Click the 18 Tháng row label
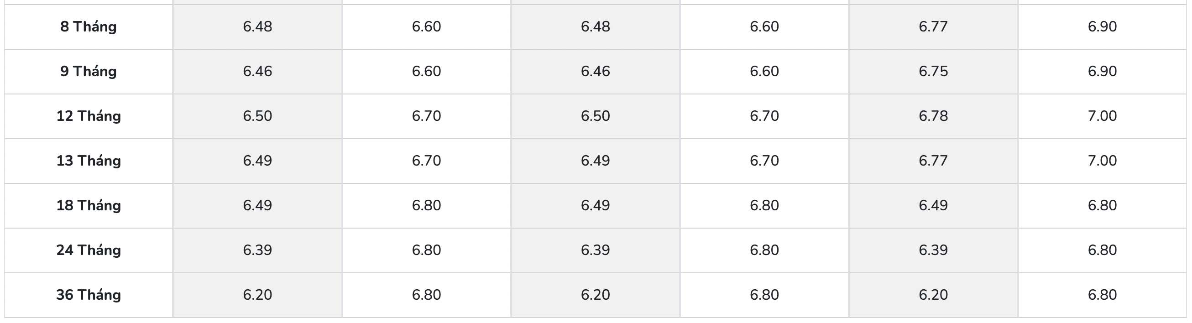The height and width of the screenshot is (323, 1192). tap(88, 205)
